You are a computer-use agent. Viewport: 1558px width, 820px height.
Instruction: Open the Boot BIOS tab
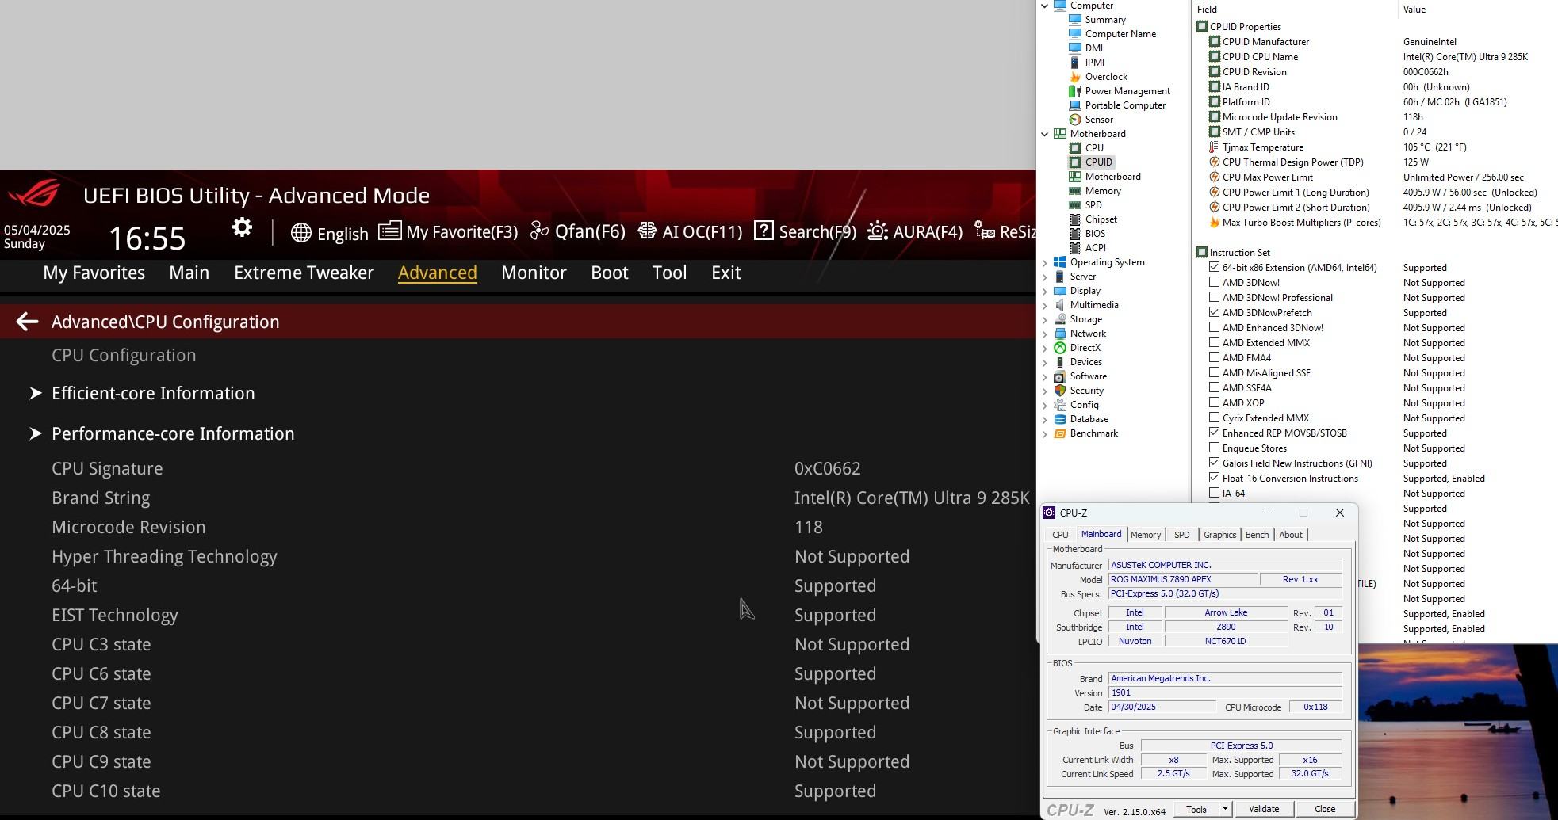610,273
